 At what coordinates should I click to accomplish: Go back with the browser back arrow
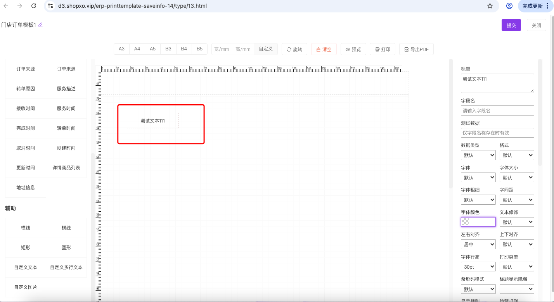coord(6,6)
